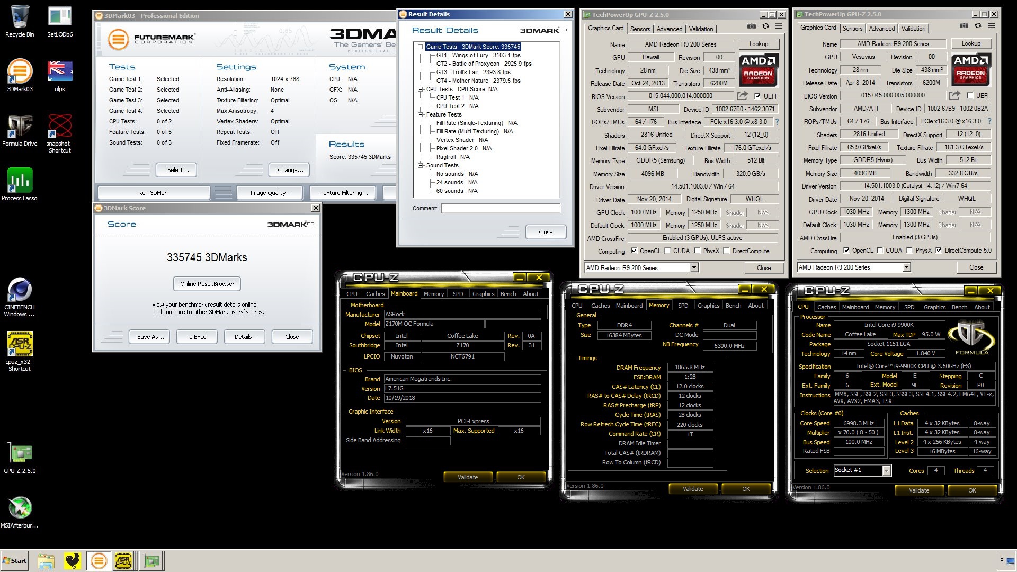The image size is (1017, 572).
Task: Open file explorer from the taskbar
Action: [46, 561]
